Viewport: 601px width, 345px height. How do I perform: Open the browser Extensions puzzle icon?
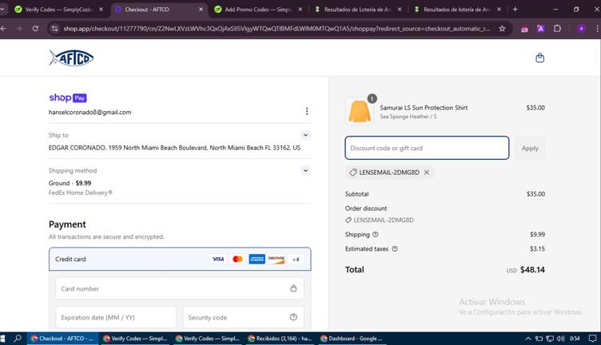(x=557, y=28)
